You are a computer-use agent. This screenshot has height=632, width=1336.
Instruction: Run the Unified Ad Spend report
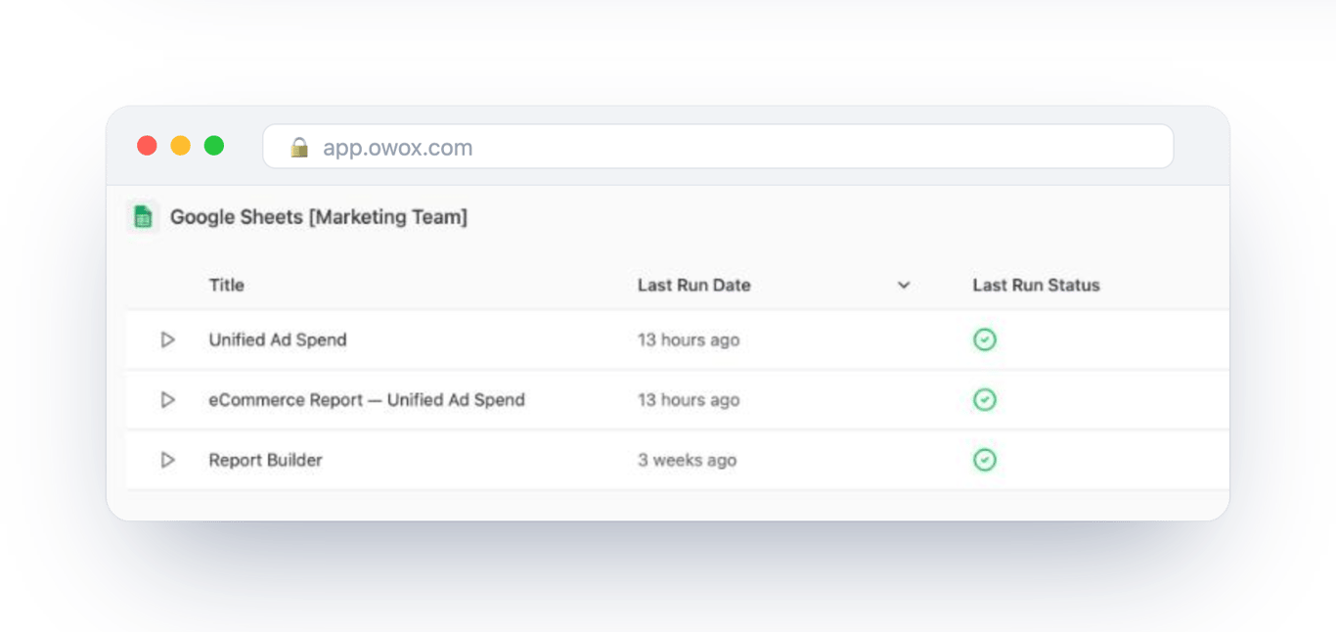(x=167, y=339)
